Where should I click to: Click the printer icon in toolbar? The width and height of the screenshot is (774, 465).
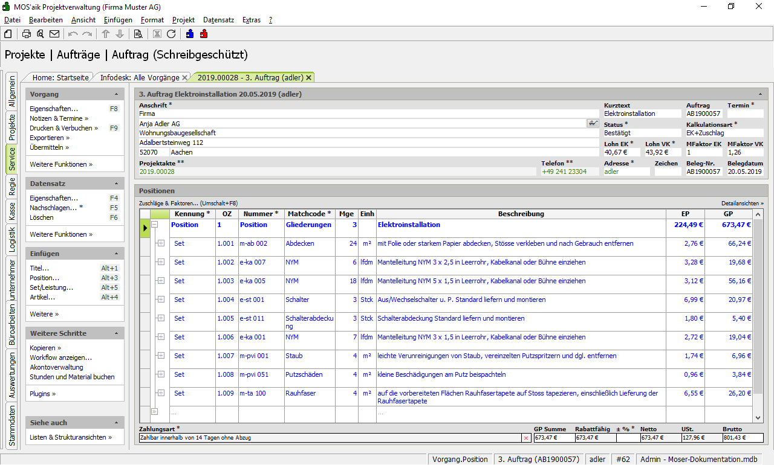[27, 34]
